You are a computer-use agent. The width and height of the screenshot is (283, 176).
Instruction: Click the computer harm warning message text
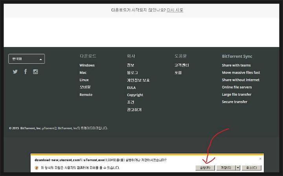pos(80,168)
